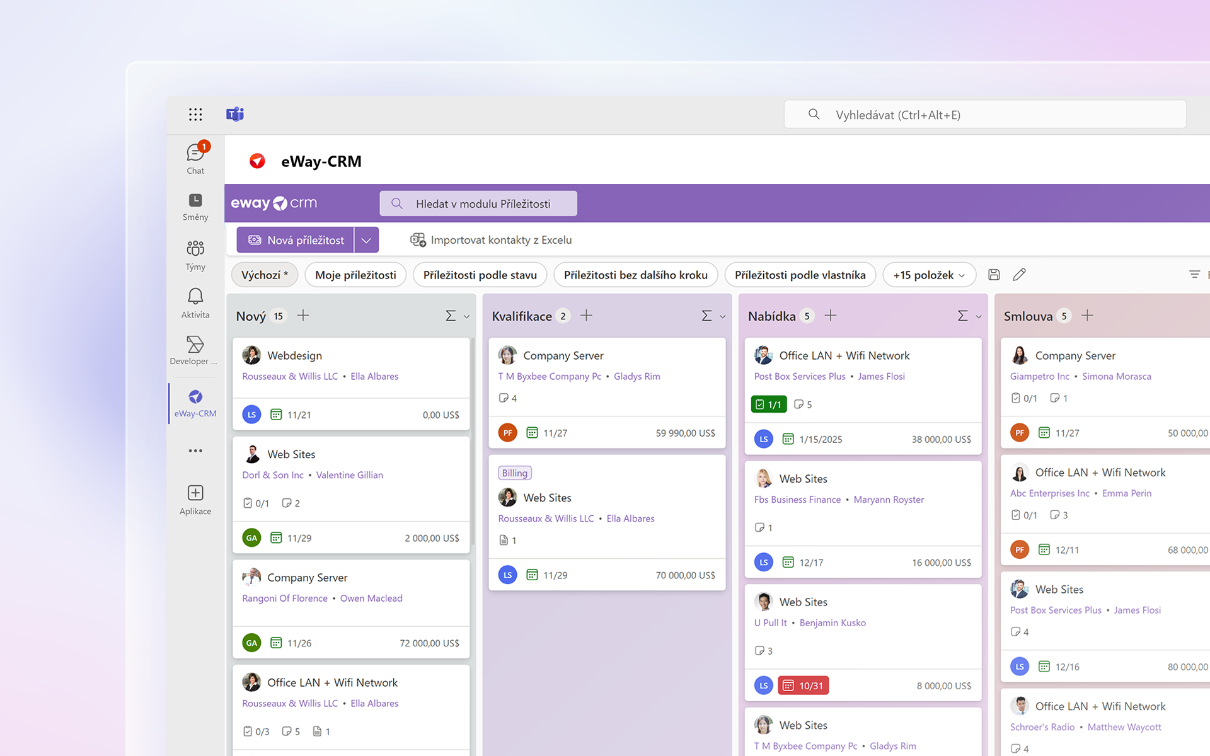The image size is (1210, 756).
Task: Open the Developer portal sidebar app
Action: click(x=194, y=352)
